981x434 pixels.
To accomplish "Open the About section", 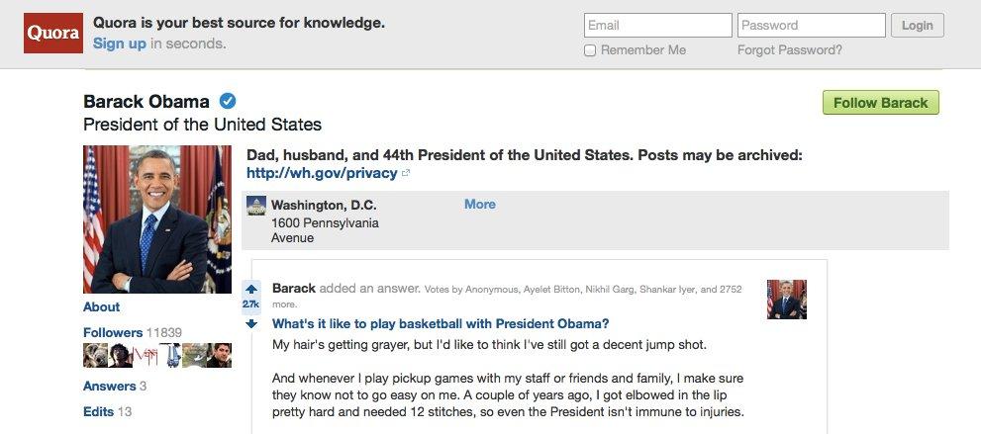I will tap(101, 306).
